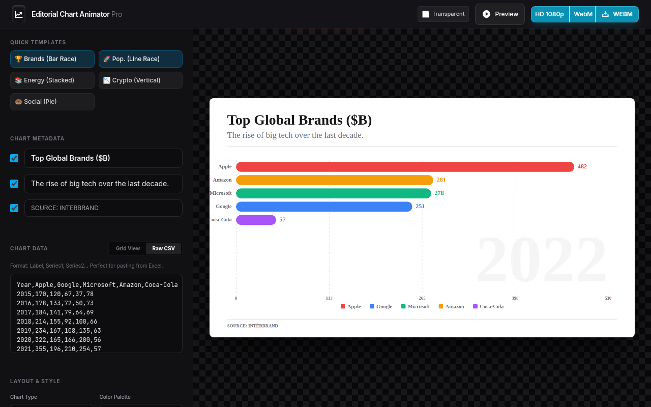Uncheck the title visibility checkbox

coord(14,158)
